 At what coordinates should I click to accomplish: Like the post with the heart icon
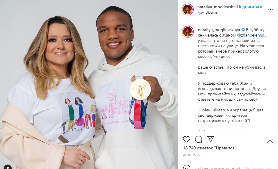[x=187, y=139]
